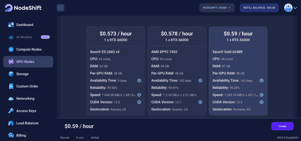Expand truncated Speed on Xeon Gold card
This screenshot has width=301, height=141.
click(261, 95)
